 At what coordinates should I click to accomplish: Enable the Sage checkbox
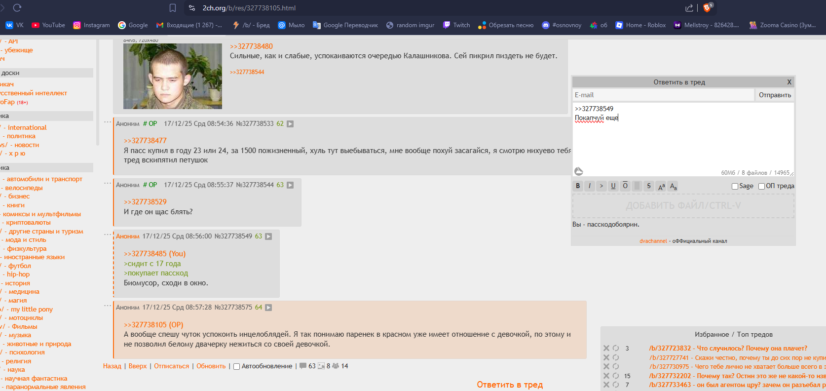tap(735, 186)
